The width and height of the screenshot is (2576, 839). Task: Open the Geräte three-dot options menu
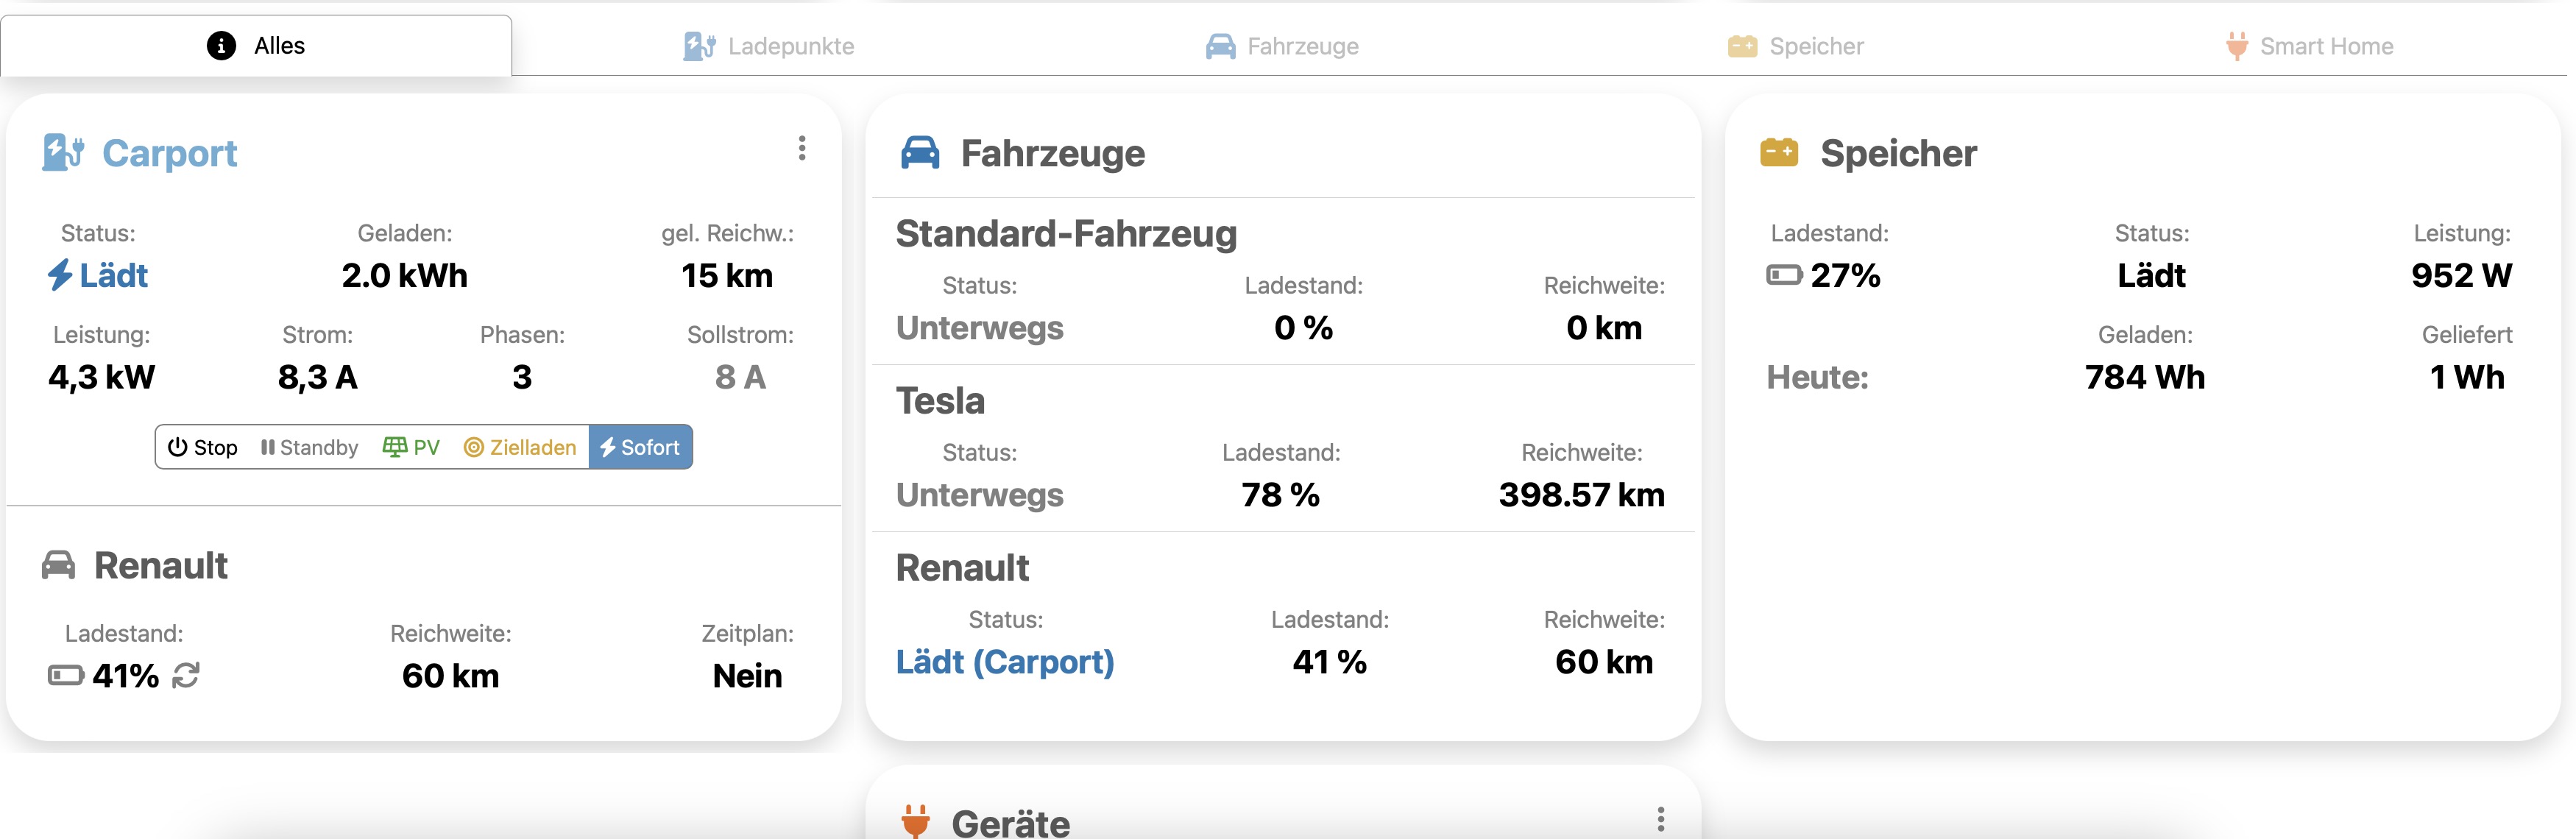pyautogui.click(x=1660, y=819)
